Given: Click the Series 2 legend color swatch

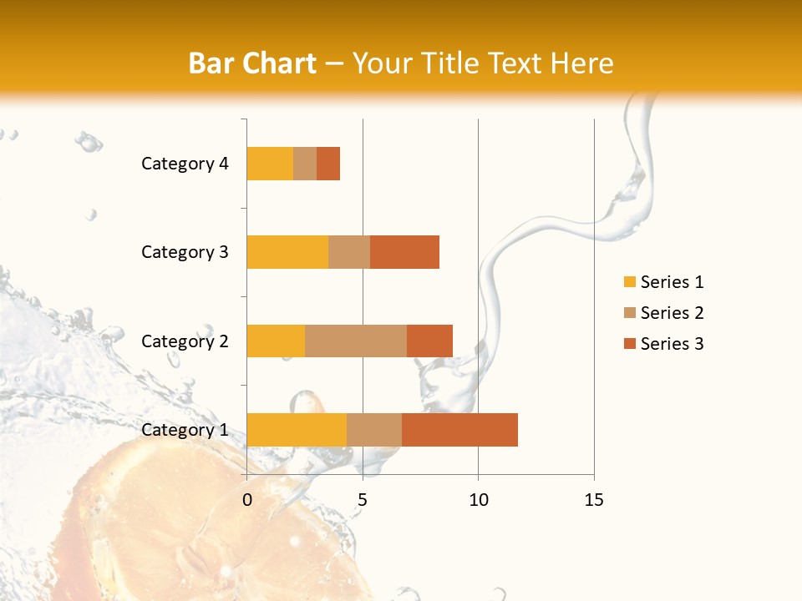Looking at the screenshot, I should coord(629,313).
